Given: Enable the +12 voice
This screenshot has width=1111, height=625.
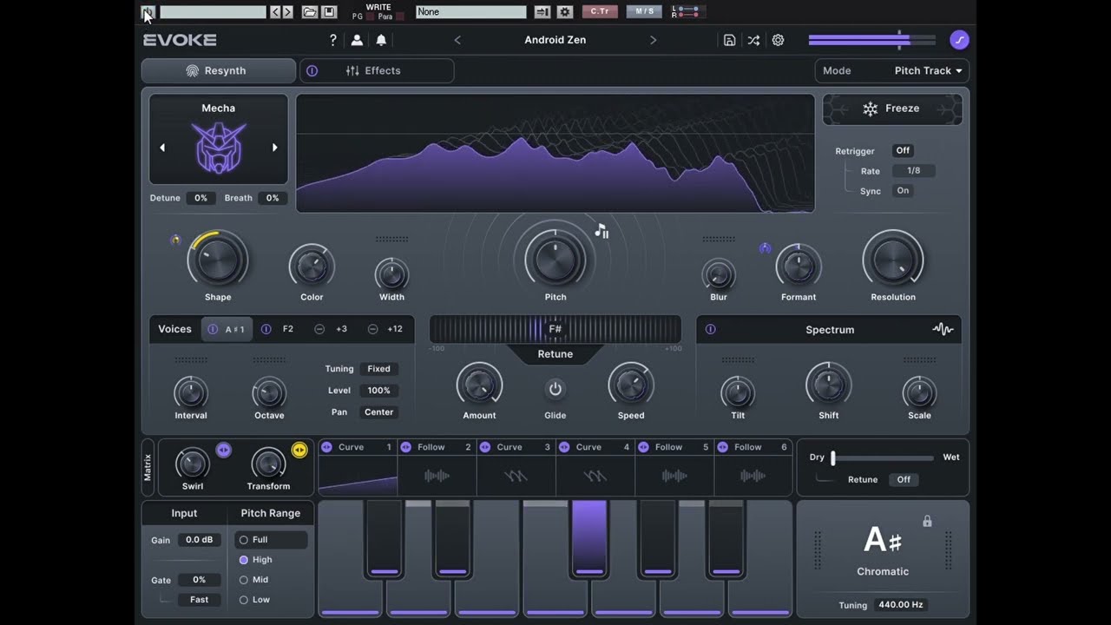Looking at the screenshot, I should pyautogui.click(x=372, y=330).
